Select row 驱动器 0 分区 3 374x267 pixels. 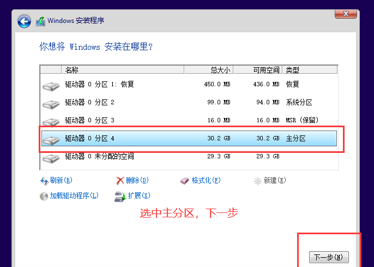[x=189, y=120]
